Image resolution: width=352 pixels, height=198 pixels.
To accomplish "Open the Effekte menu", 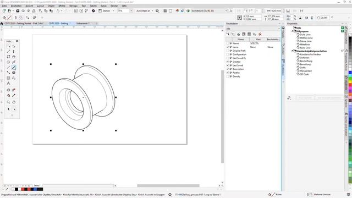I will point(62,6).
